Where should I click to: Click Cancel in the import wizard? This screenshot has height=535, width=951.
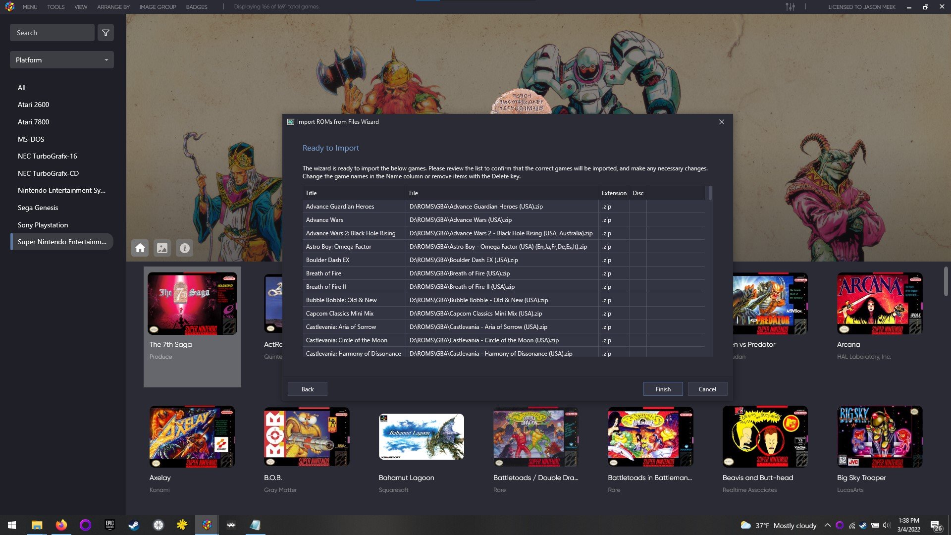[x=707, y=389]
